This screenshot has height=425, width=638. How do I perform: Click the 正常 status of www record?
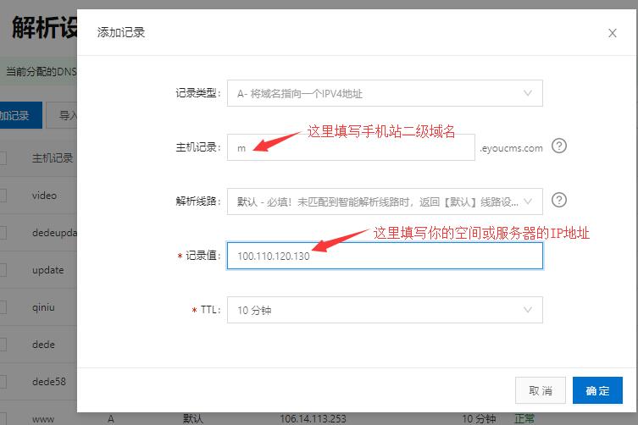(x=524, y=418)
